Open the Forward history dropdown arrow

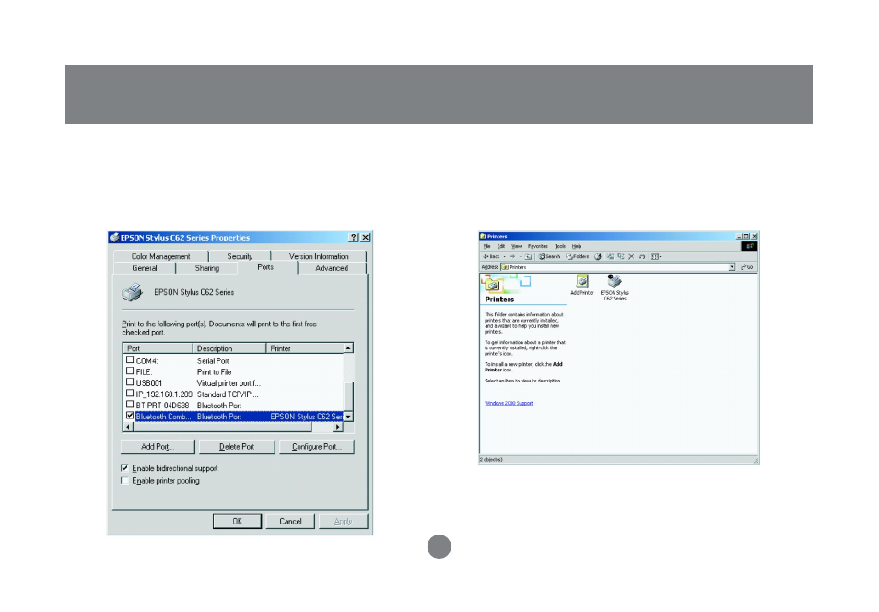coord(521,257)
